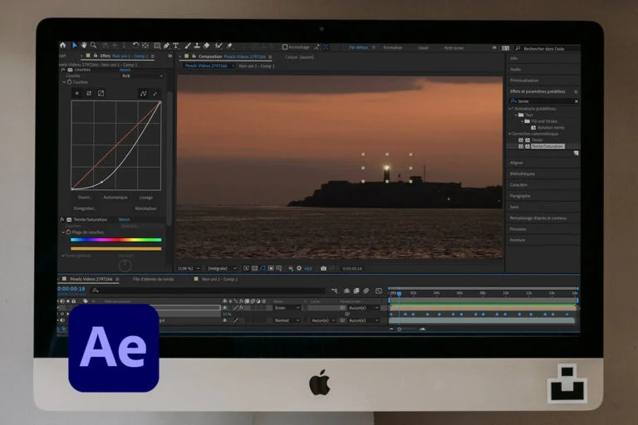
Task: Click the Home icon in toolbar
Action: coord(62,45)
